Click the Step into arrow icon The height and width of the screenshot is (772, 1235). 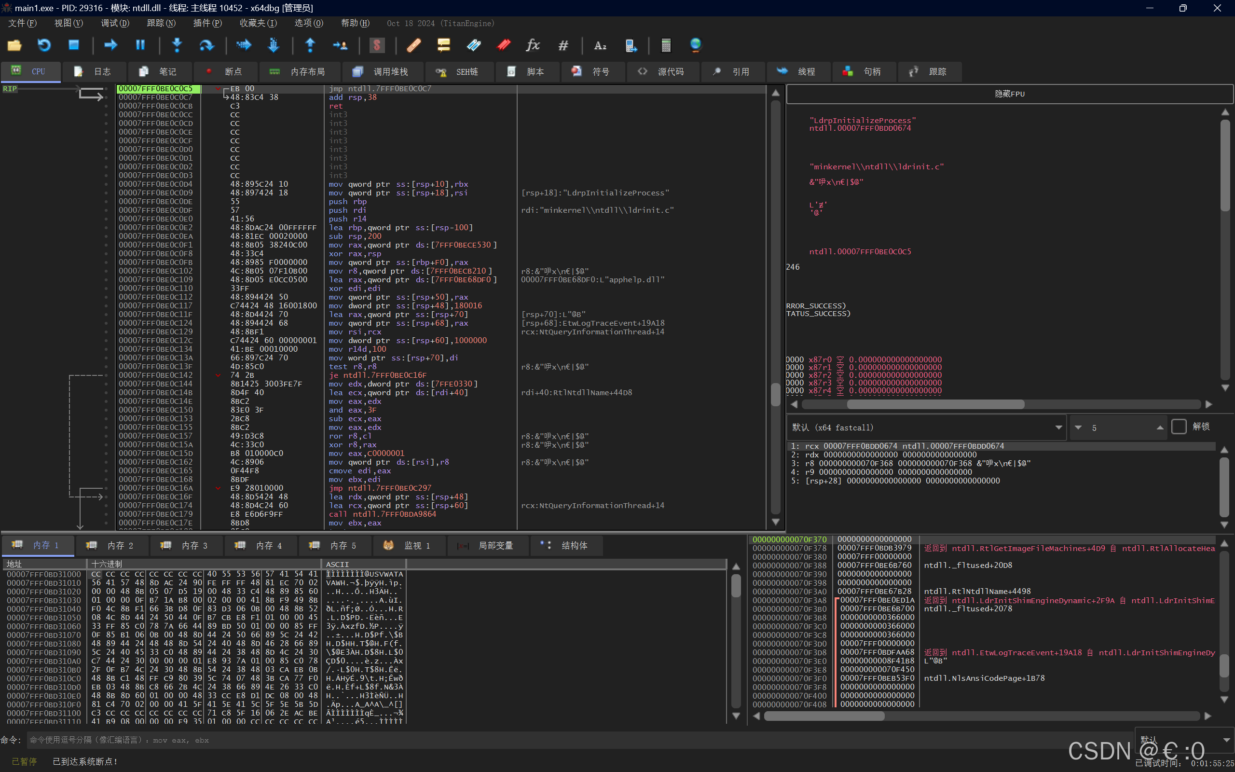coord(177,45)
